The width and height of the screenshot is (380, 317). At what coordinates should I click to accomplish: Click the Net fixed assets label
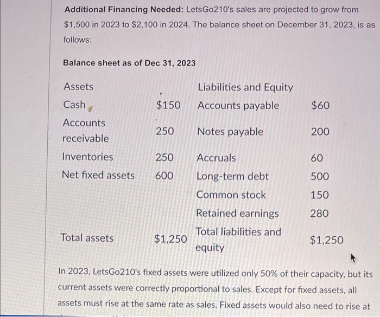pyautogui.click(x=98, y=175)
